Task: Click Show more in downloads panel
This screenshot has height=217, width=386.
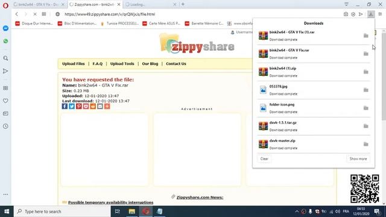Action: pyautogui.click(x=358, y=159)
